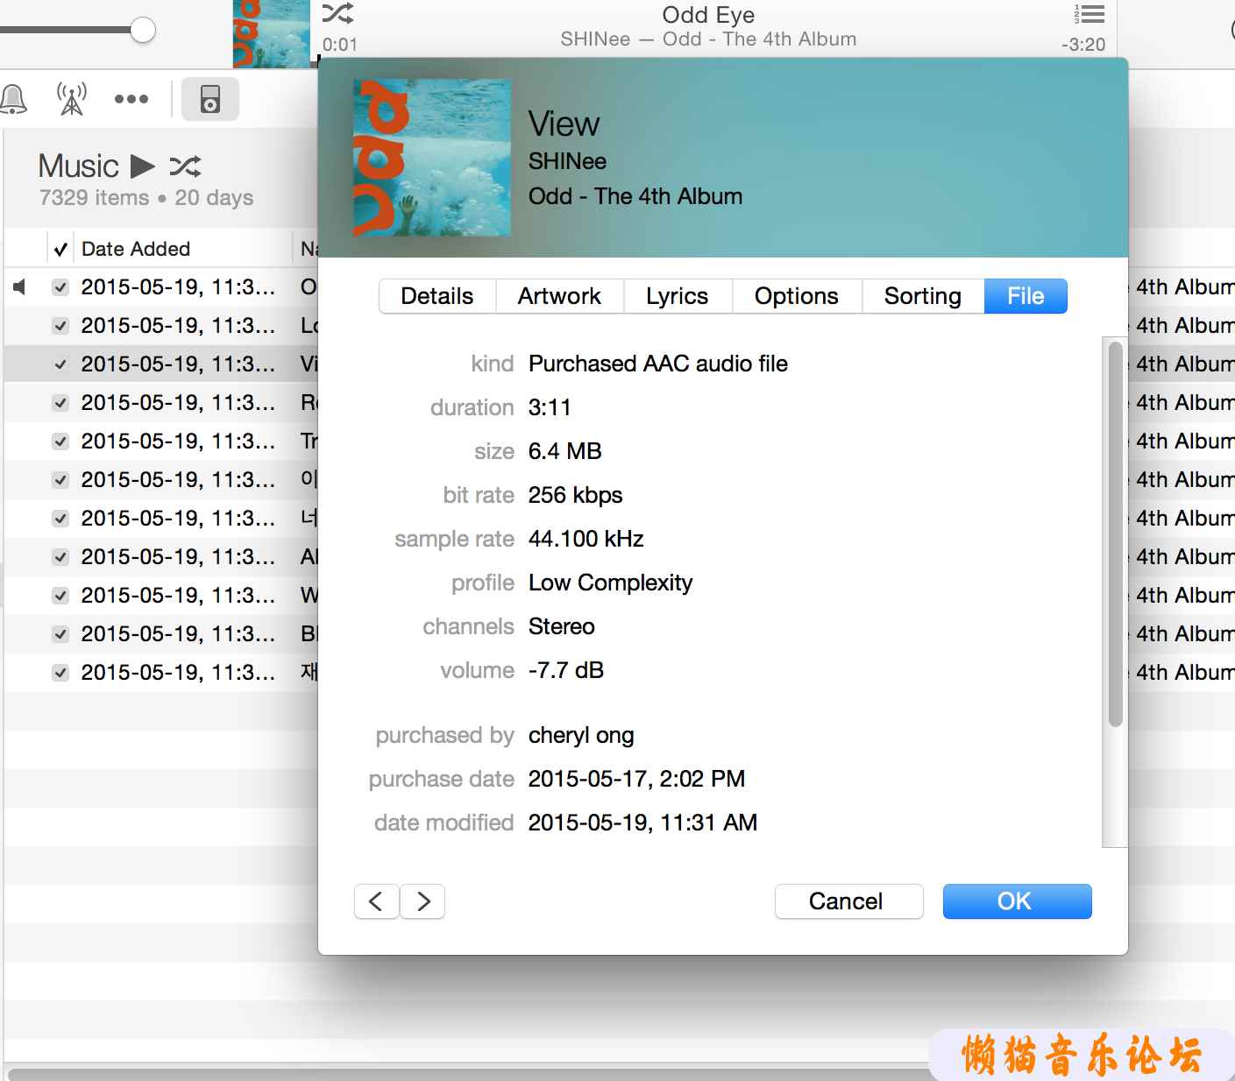The image size is (1235, 1081).
Task: Toggle checkbox of the last song row
Action: coord(60,672)
